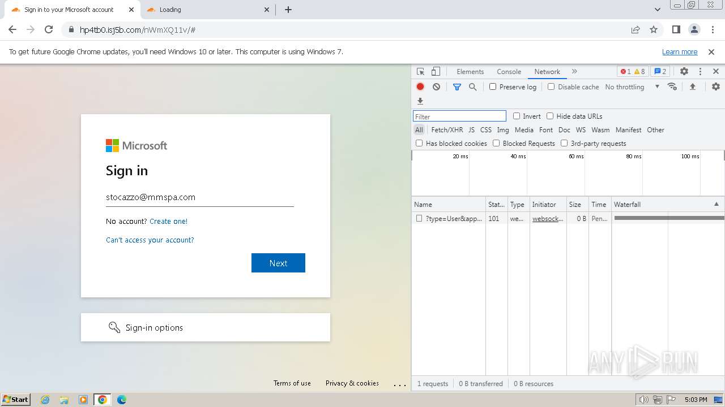Switch to the Loading browser tab

click(x=207, y=10)
